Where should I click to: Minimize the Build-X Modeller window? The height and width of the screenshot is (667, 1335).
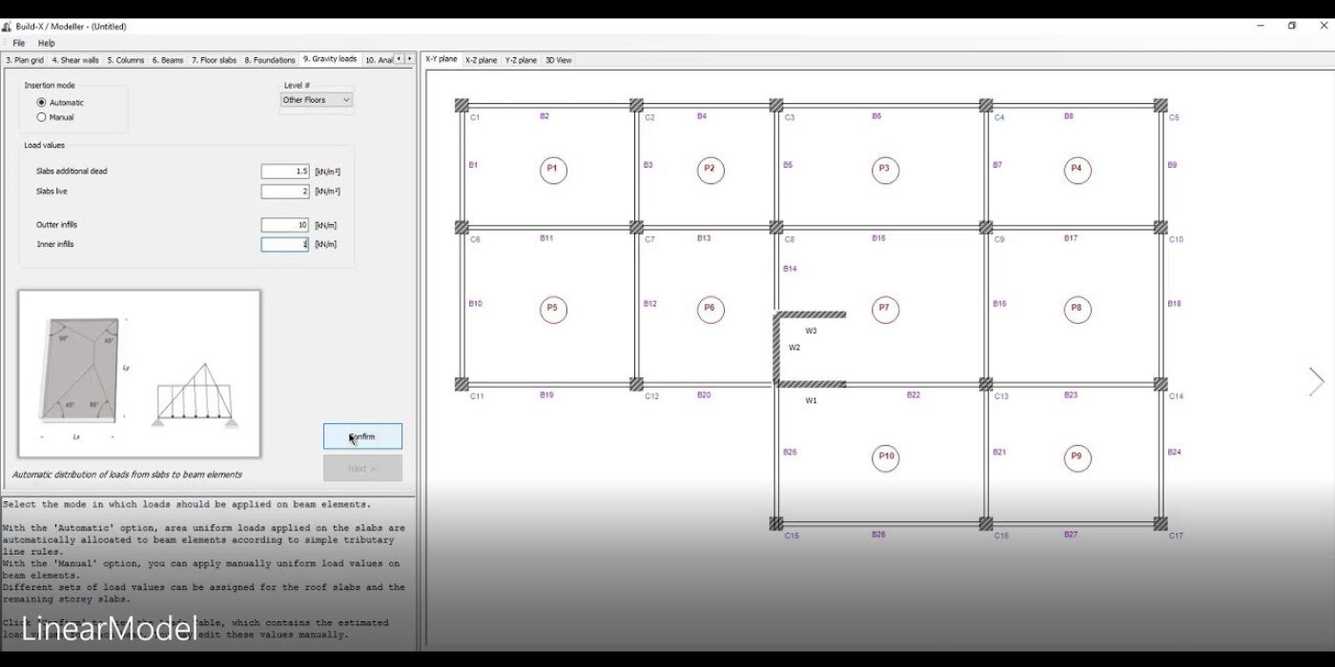coord(1261,26)
